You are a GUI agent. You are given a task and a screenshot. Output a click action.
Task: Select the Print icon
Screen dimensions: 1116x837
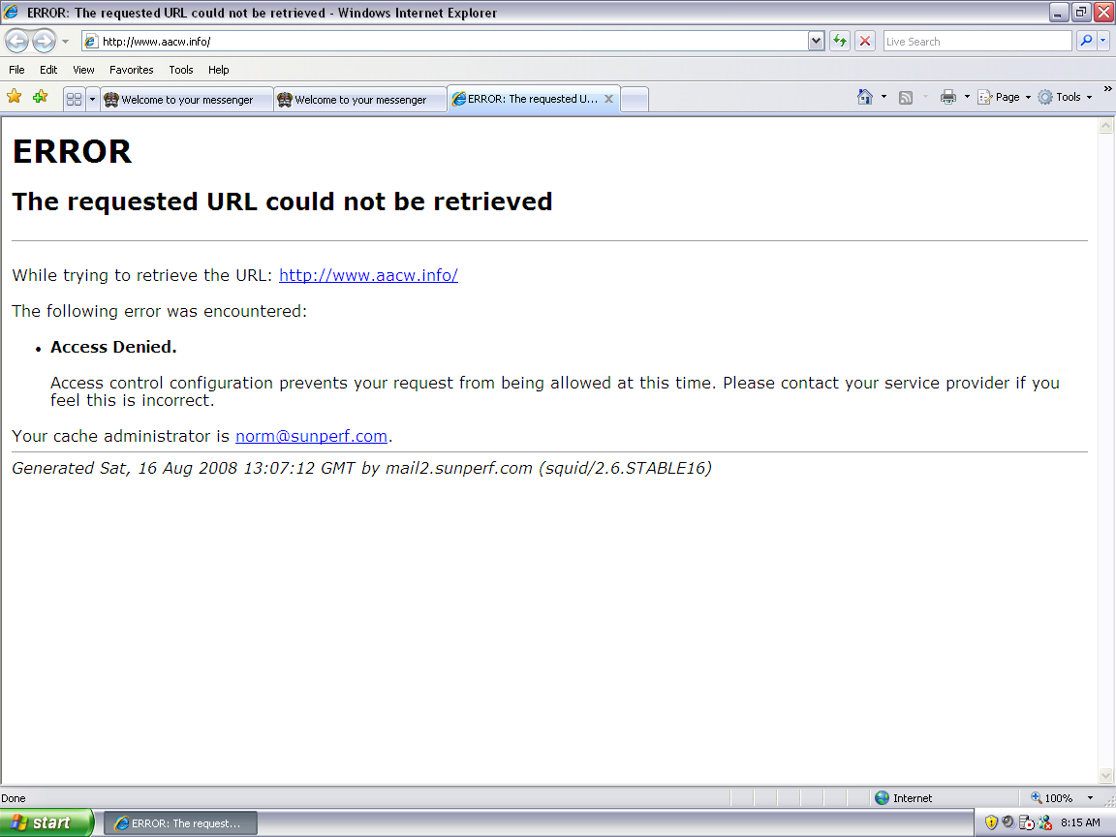pyautogui.click(x=947, y=97)
